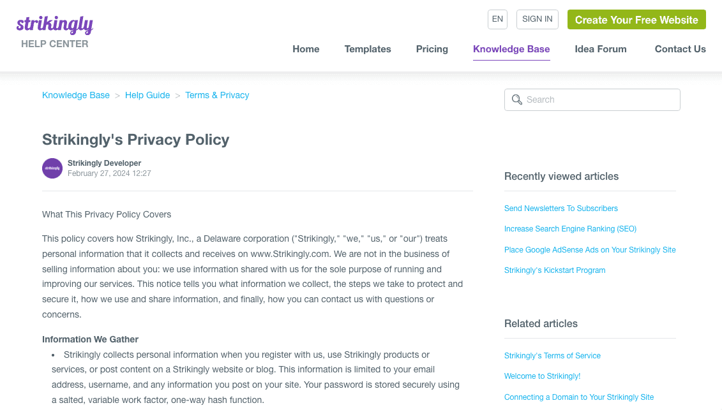Navigate to Help Guide breadcrumb
Screen dimensions: 722x410
point(147,95)
